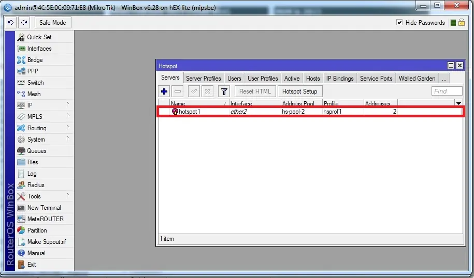Open the Switch section
This screenshot has height=278, width=474.
pyautogui.click(x=45, y=83)
